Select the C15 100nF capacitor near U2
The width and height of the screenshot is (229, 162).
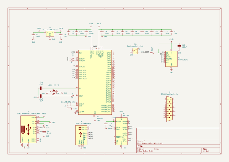point(179,46)
